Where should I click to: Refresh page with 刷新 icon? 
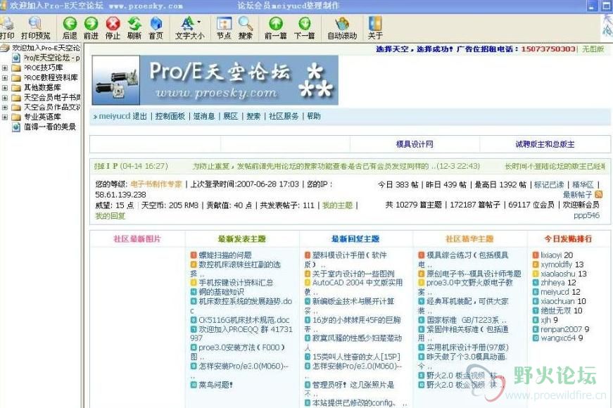pyautogui.click(x=134, y=24)
